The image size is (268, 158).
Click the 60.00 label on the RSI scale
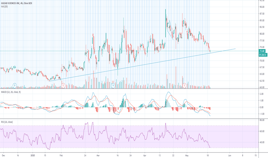click(x=262, y=131)
